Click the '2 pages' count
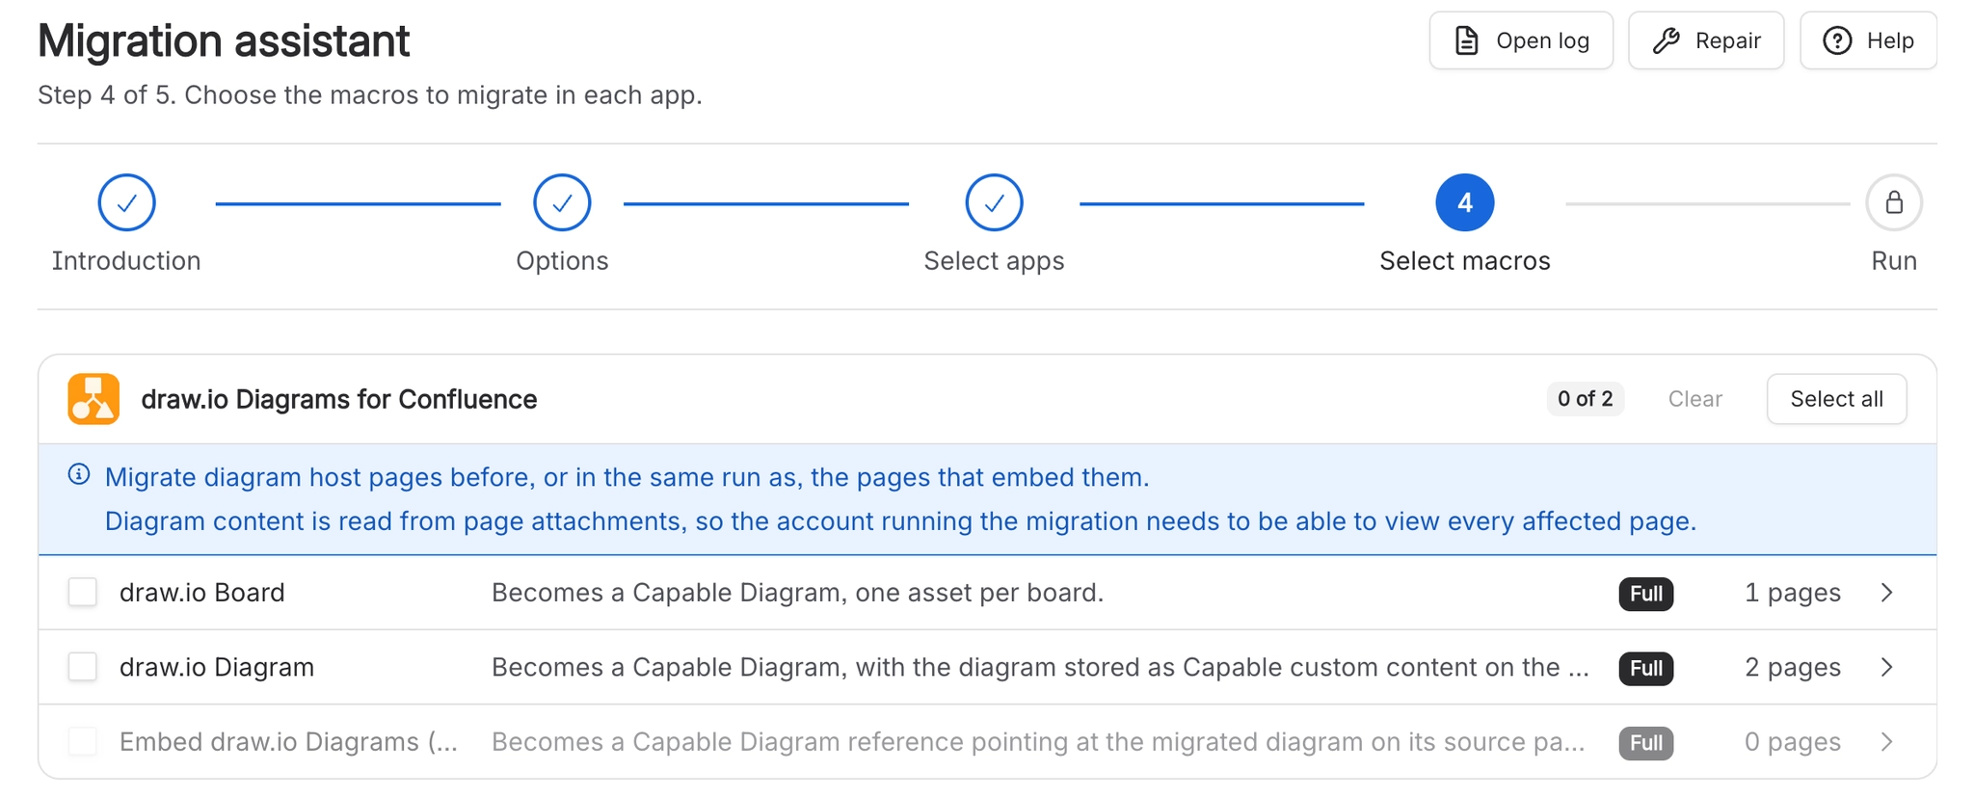 (x=1793, y=668)
